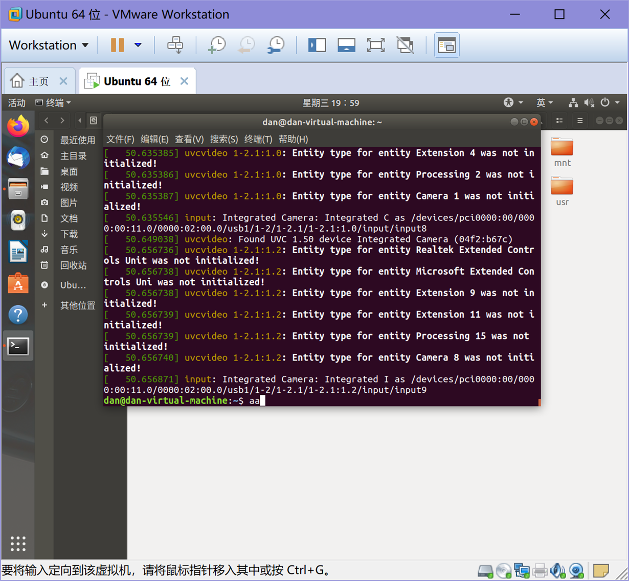Go back in the Files window

pyautogui.click(x=47, y=121)
